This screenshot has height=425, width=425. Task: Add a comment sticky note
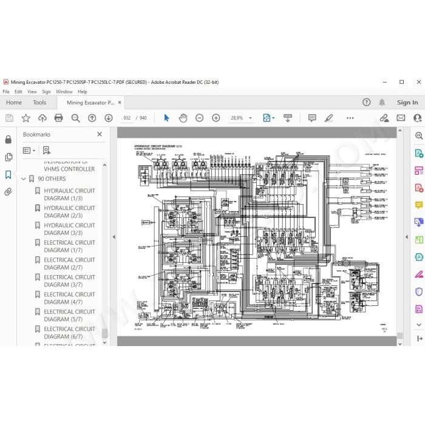point(312,118)
